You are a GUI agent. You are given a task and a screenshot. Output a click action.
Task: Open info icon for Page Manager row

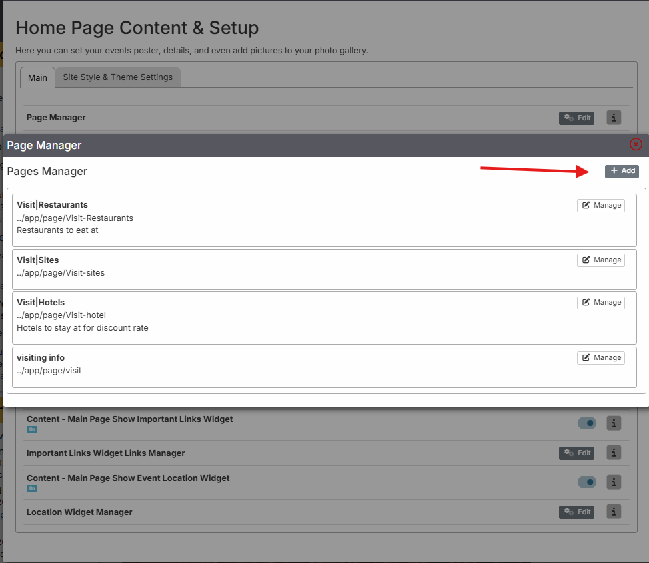614,118
